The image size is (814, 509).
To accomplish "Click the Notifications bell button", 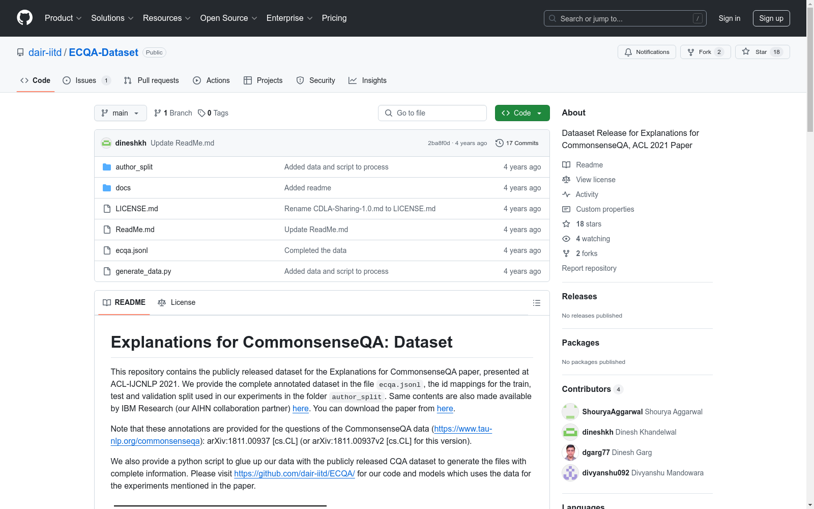I will [x=647, y=52].
